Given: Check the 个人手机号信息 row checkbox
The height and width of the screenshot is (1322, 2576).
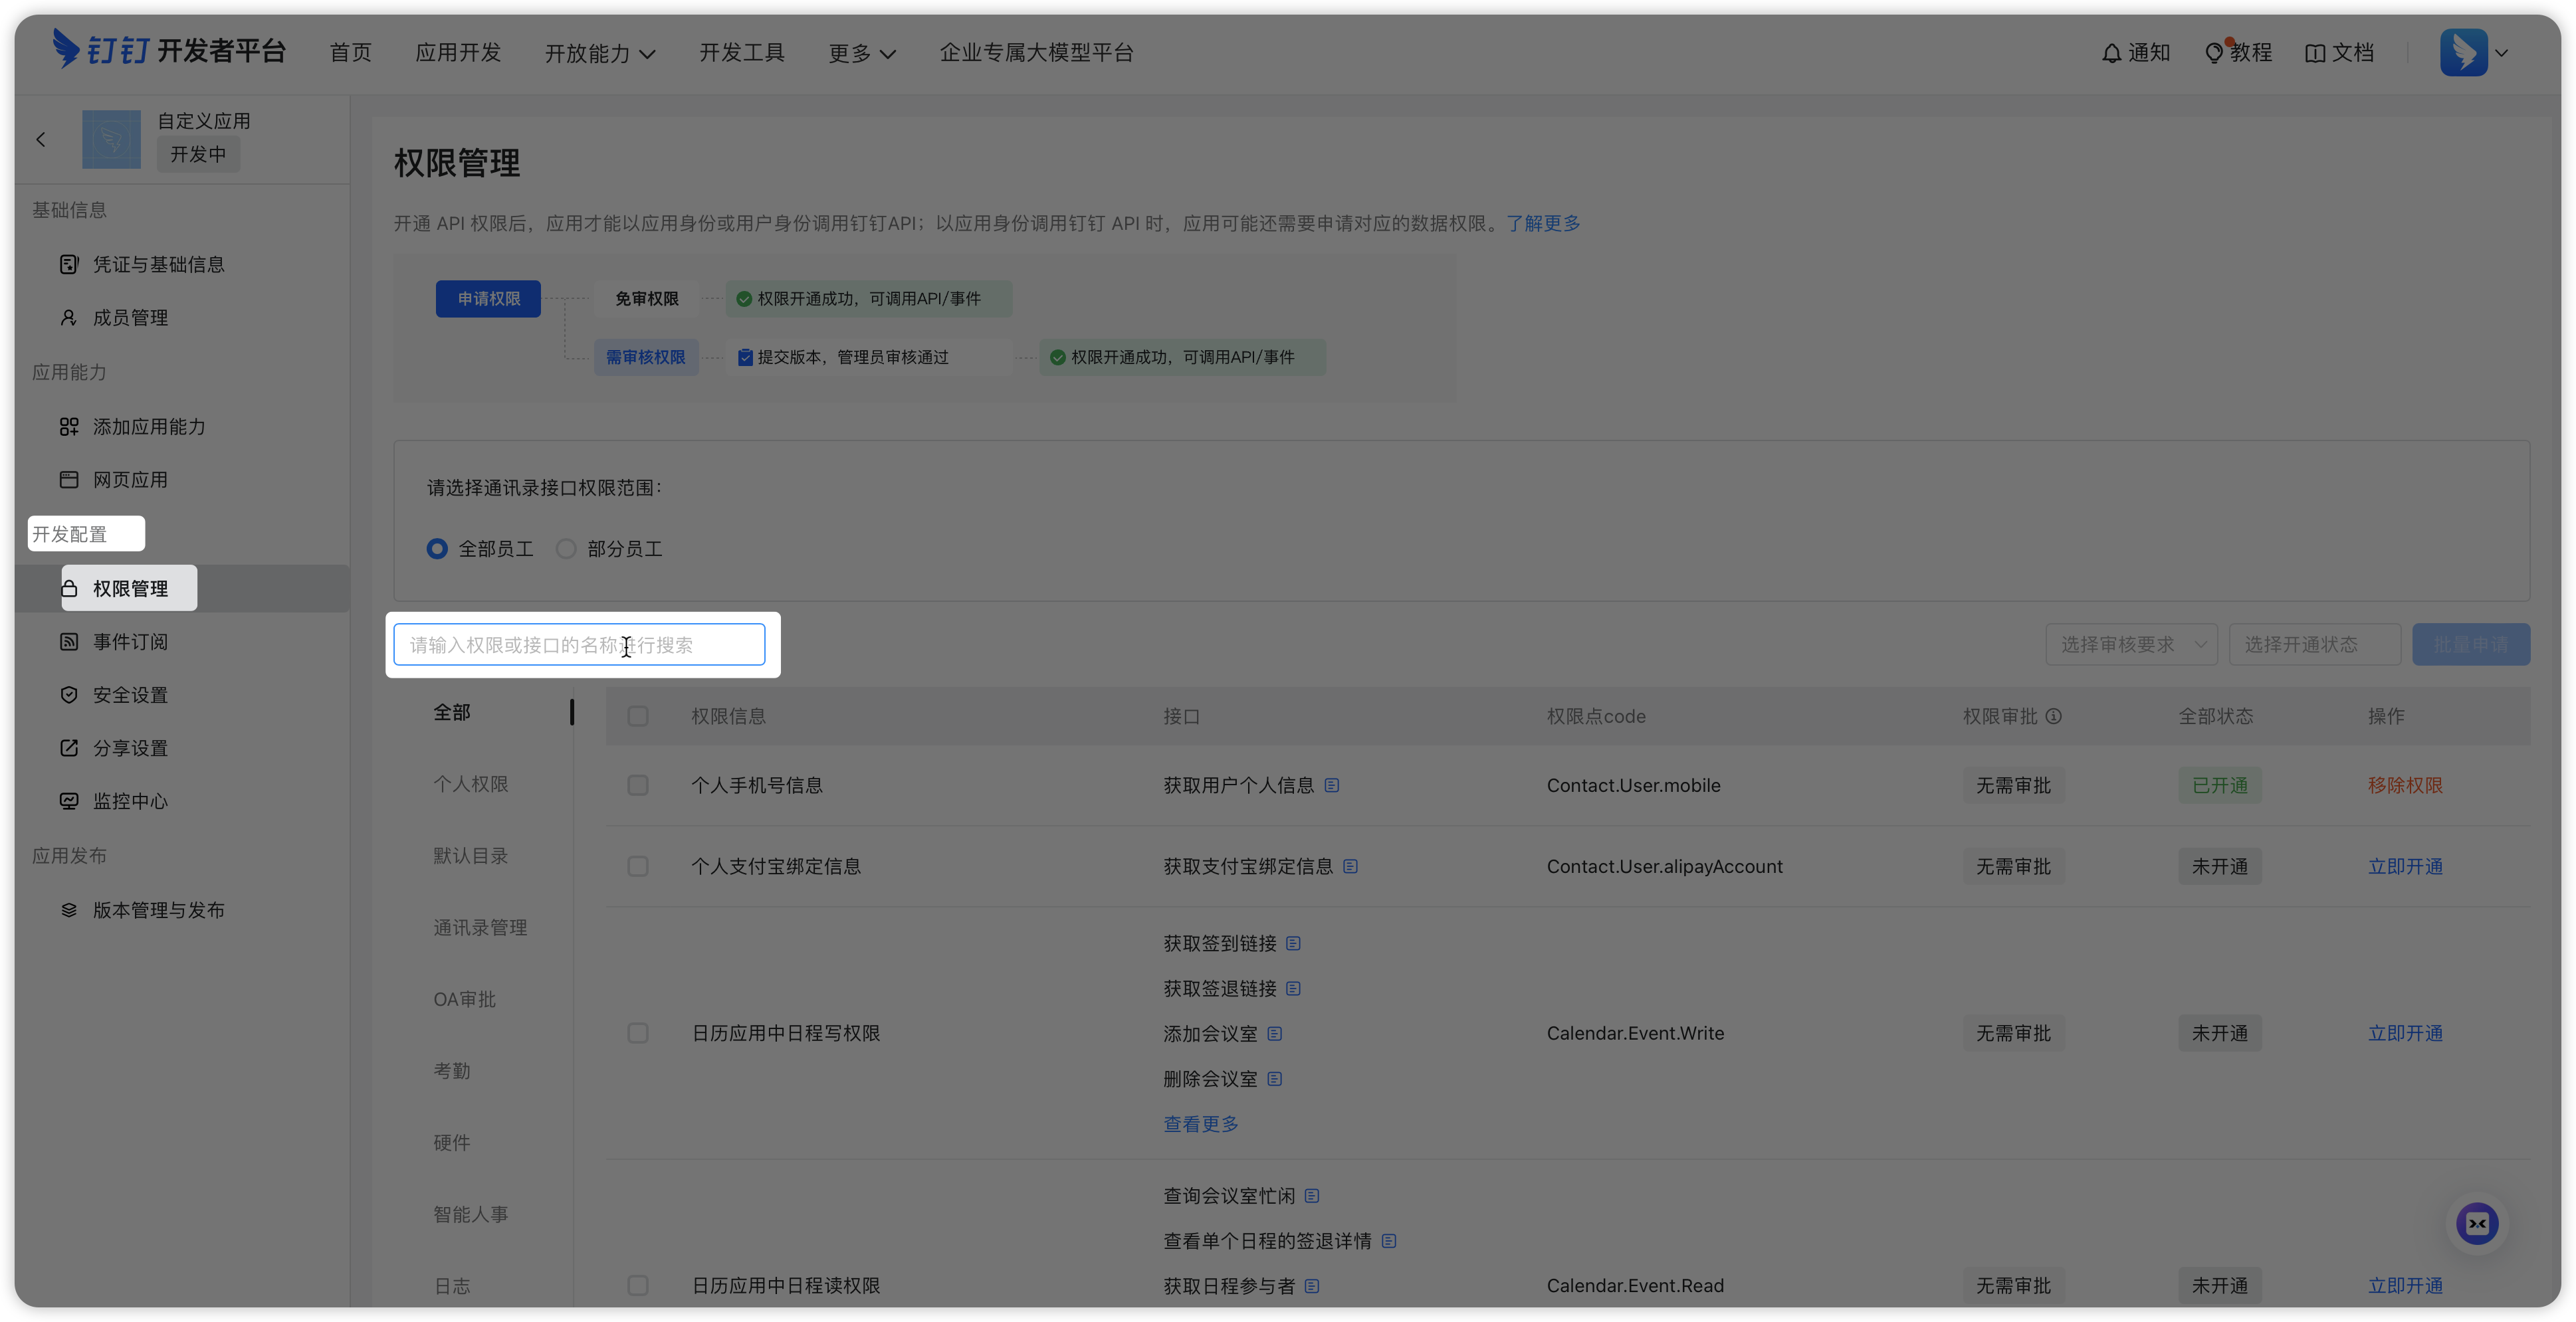Looking at the screenshot, I should click(637, 785).
